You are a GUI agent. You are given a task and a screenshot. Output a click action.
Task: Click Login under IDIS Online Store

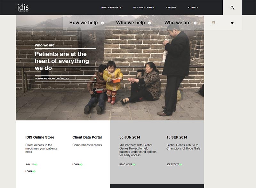click(x=28, y=171)
